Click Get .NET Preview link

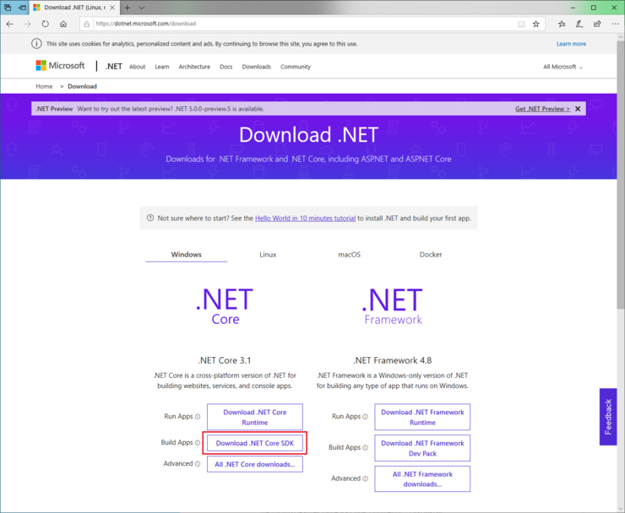coord(542,109)
